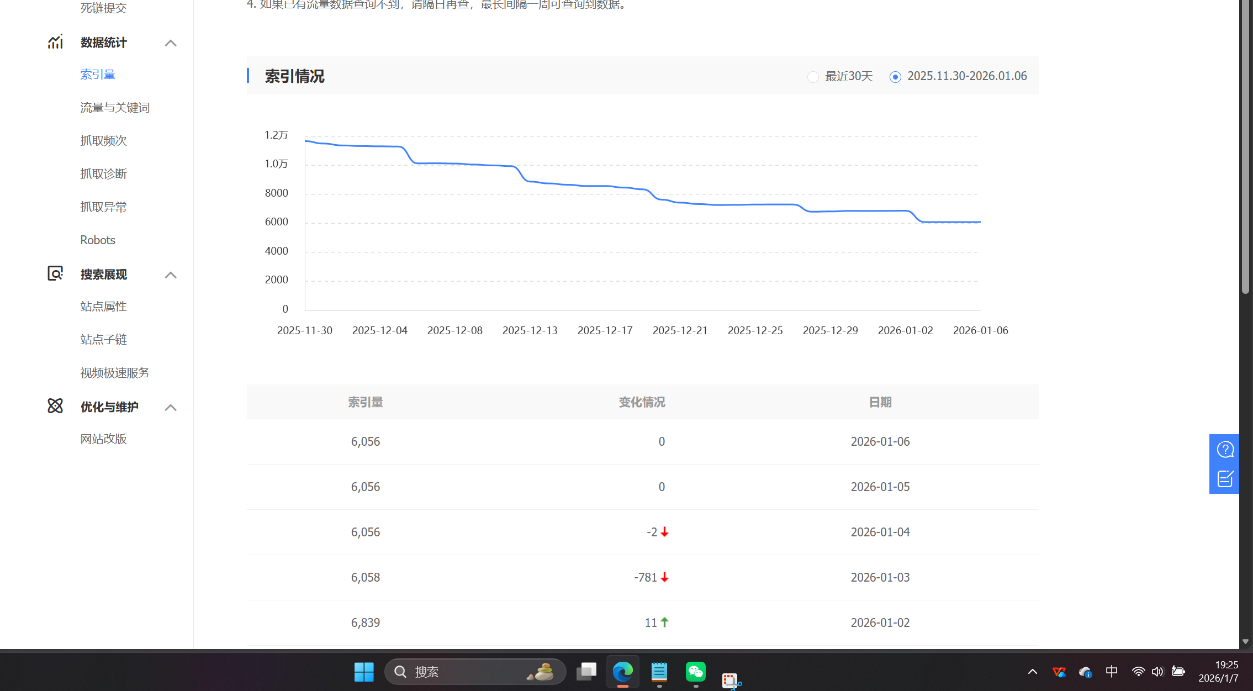Collapse the 优化与维护 section chevron
This screenshot has height=691, width=1253.
(171, 407)
